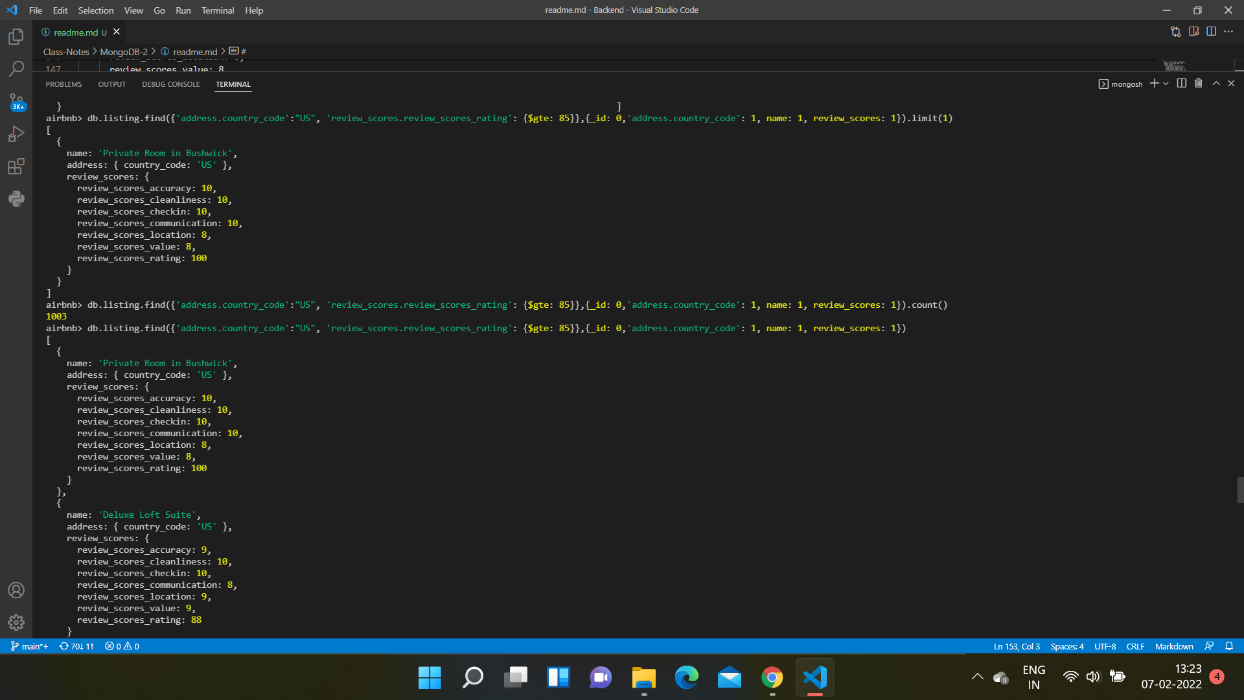Click the main*+ branch indicator in status bar
1244x700 pixels.
(x=29, y=646)
